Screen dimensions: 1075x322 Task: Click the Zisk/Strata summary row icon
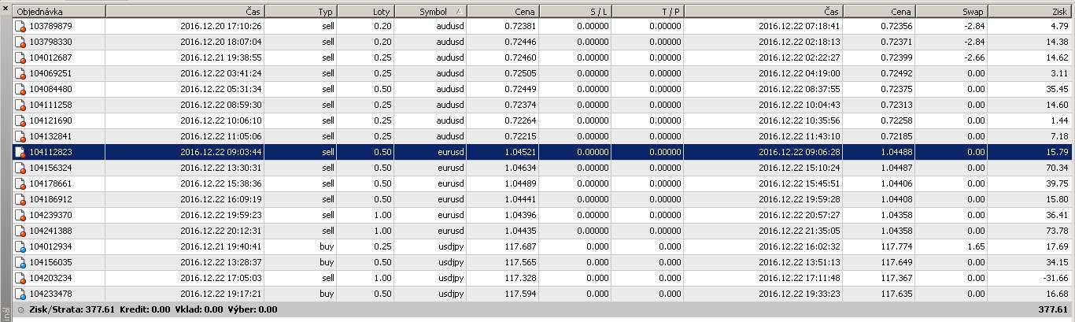click(20, 309)
